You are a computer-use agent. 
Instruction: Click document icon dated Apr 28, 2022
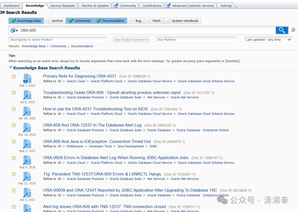(27, 111)
